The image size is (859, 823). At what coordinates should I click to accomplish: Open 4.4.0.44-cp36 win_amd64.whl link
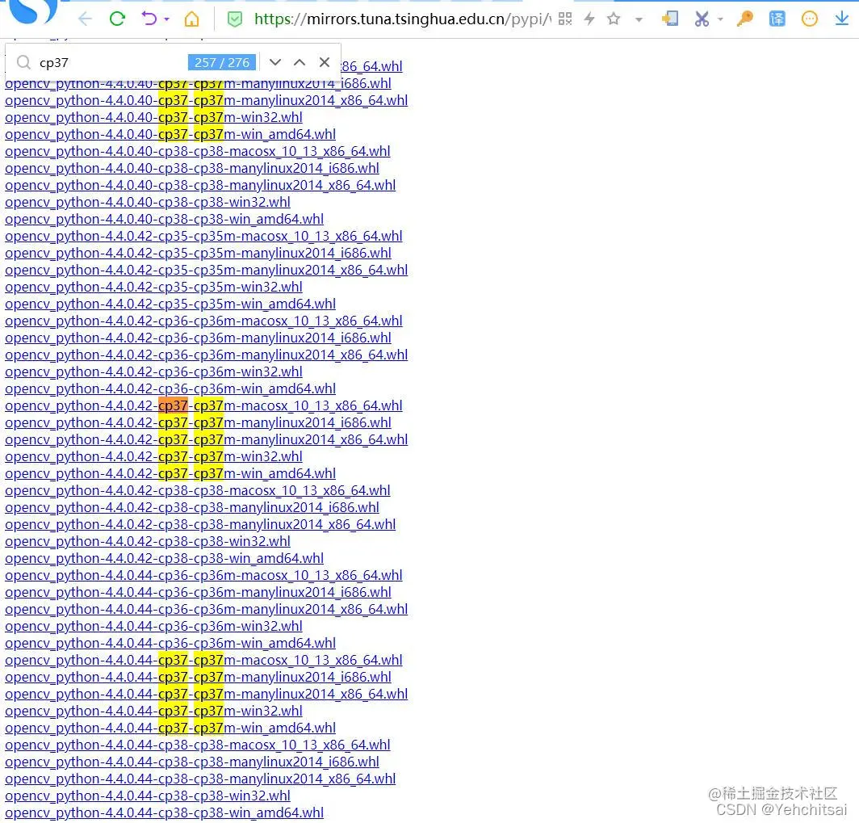point(170,644)
